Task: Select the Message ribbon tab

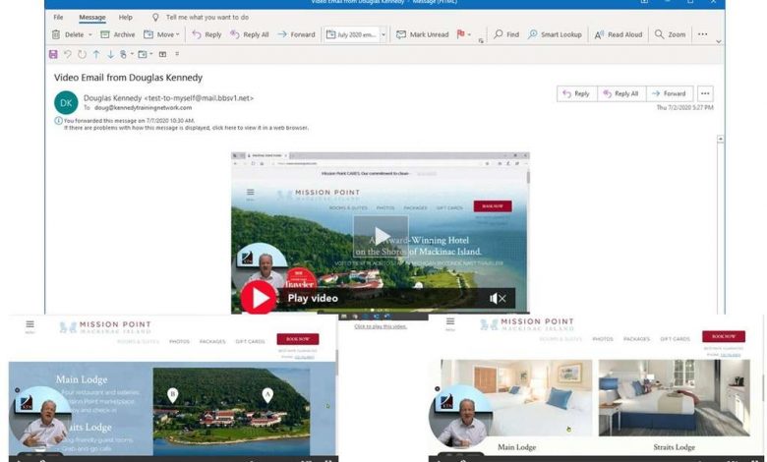Action: click(92, 17)
